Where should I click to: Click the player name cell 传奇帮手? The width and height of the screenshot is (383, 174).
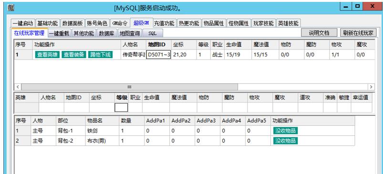[x=134, y=55]
